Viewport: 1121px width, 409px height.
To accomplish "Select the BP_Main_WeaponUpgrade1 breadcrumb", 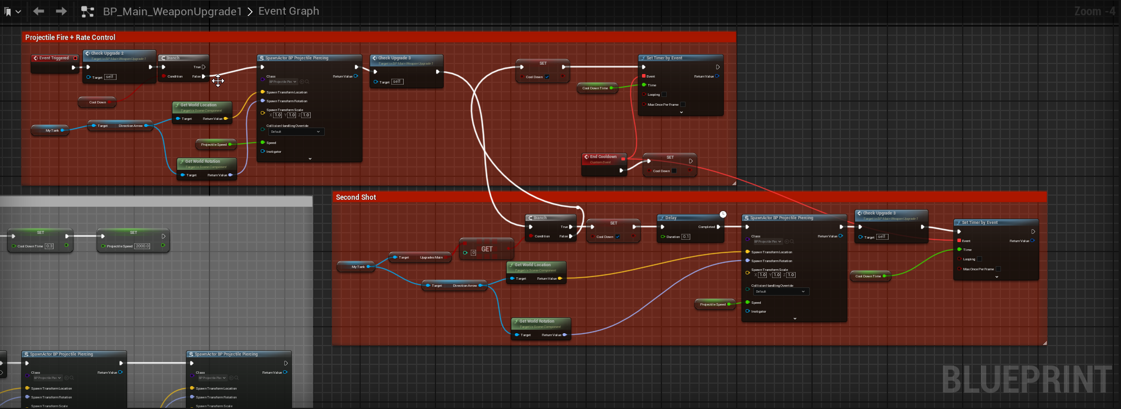I will pyautogui.click(x=172, y=11).
